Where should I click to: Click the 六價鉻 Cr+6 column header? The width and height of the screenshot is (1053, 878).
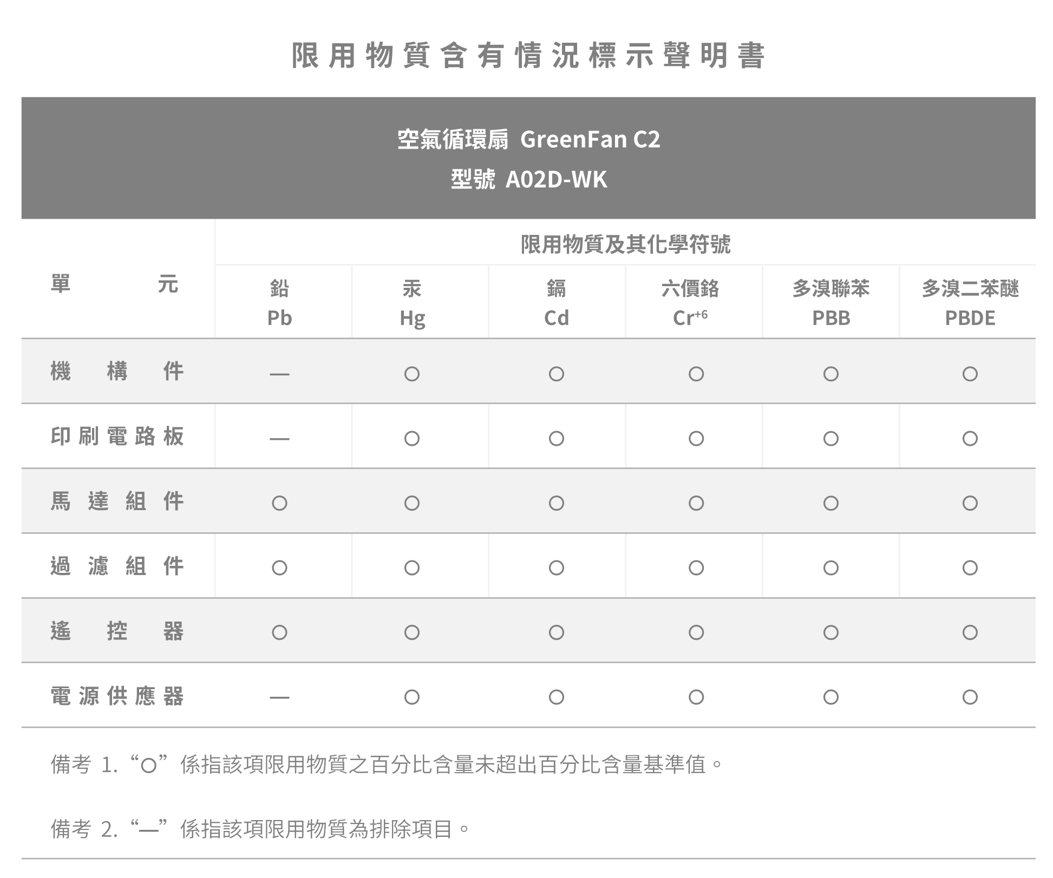click(x=690, y=303)
